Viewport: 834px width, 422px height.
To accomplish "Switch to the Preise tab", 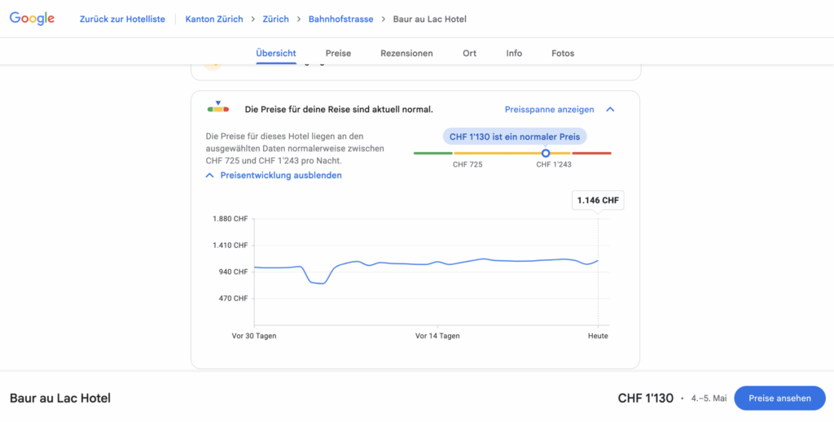I will (x=338, y=53).
